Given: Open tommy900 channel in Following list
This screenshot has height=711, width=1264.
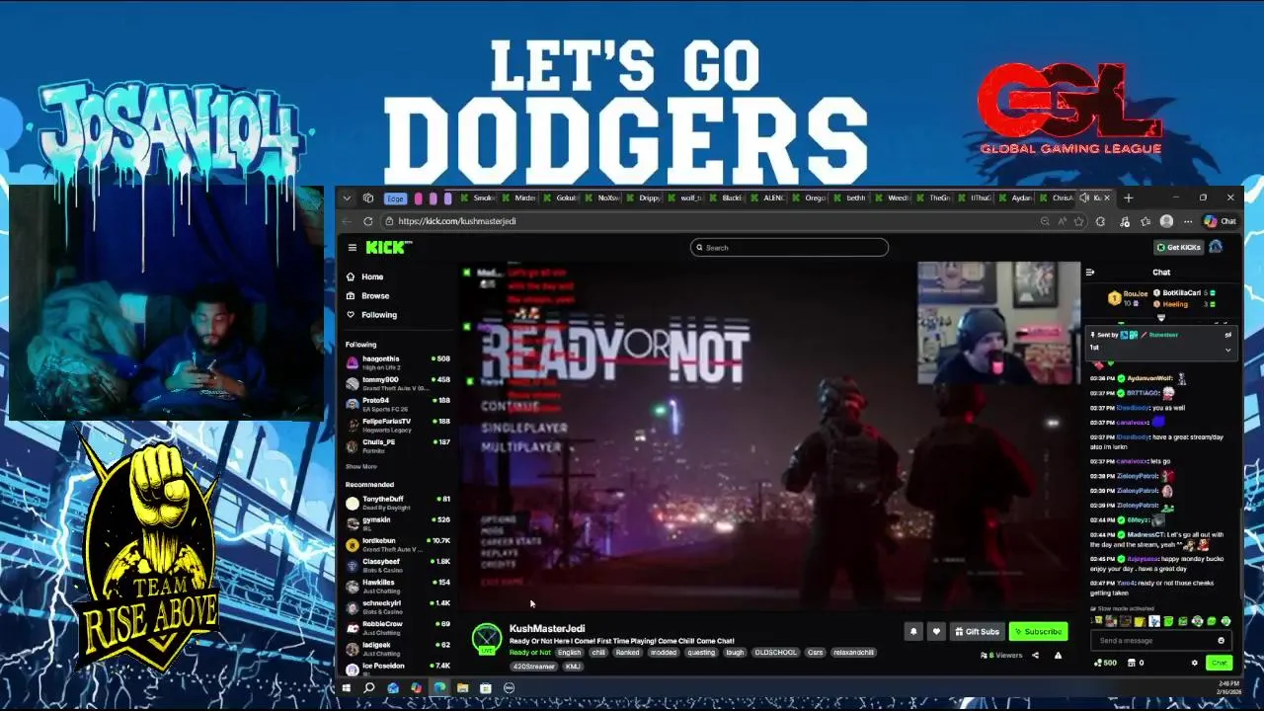Looking at the screenshot, I should 397,383.
